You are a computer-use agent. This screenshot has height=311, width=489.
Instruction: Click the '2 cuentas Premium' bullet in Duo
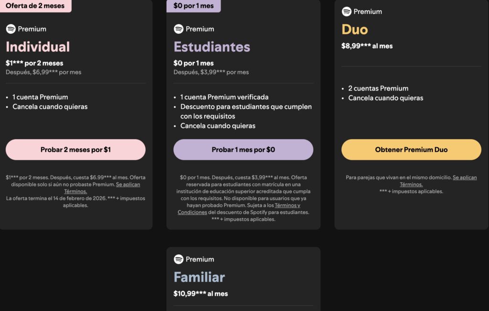378,88
